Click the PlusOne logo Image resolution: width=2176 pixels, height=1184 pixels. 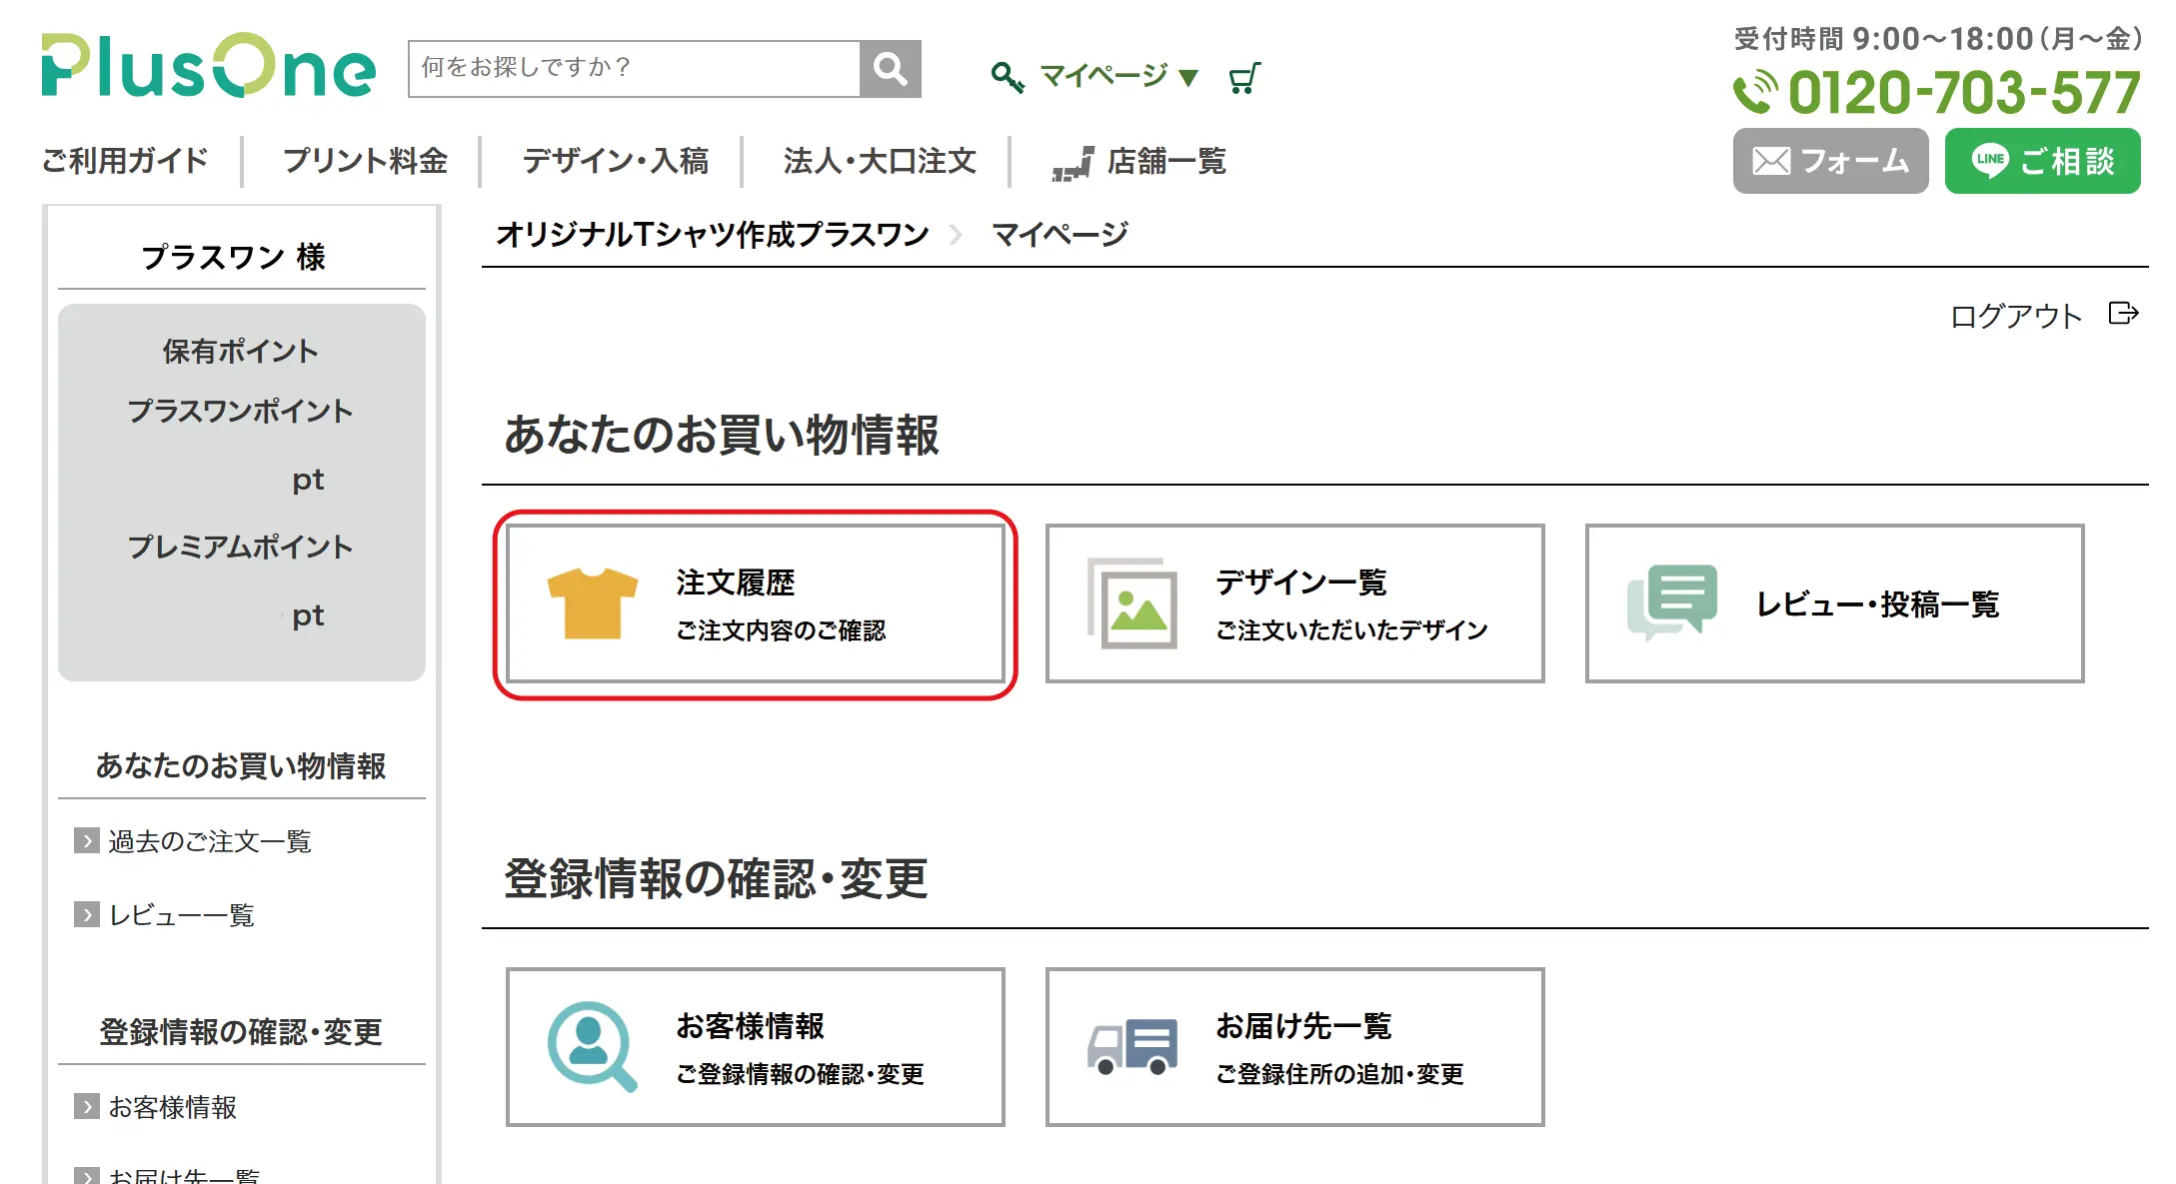tap(209, 66)
